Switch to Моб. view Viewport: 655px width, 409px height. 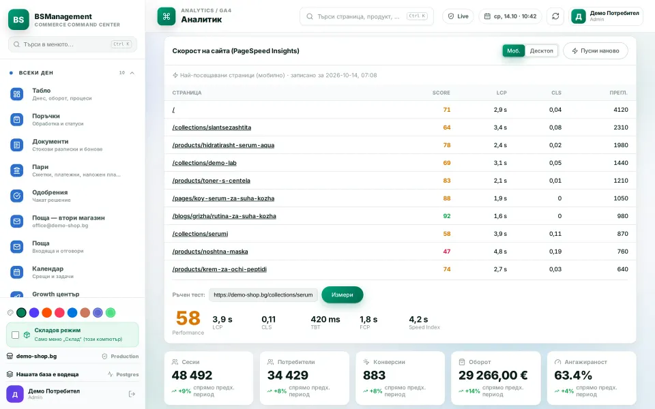(513, 50)
